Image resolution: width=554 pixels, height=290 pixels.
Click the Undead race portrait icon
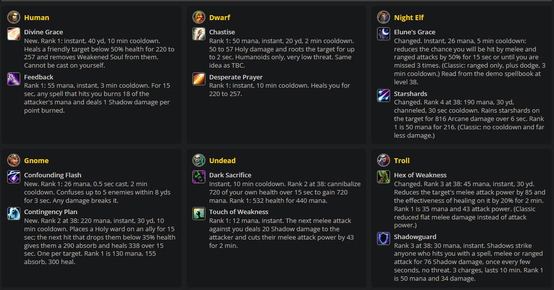click(x=199, y=160)
